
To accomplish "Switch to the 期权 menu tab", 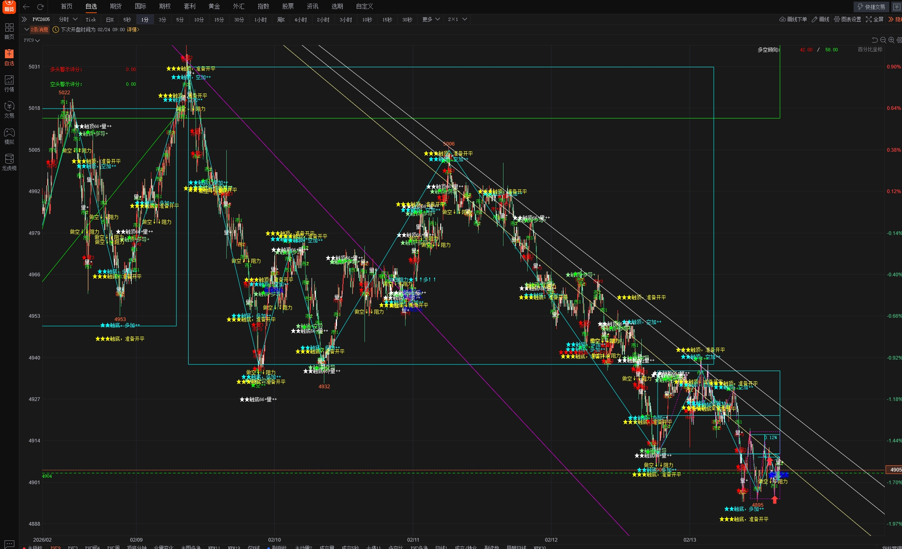I will tap(165, 7).
